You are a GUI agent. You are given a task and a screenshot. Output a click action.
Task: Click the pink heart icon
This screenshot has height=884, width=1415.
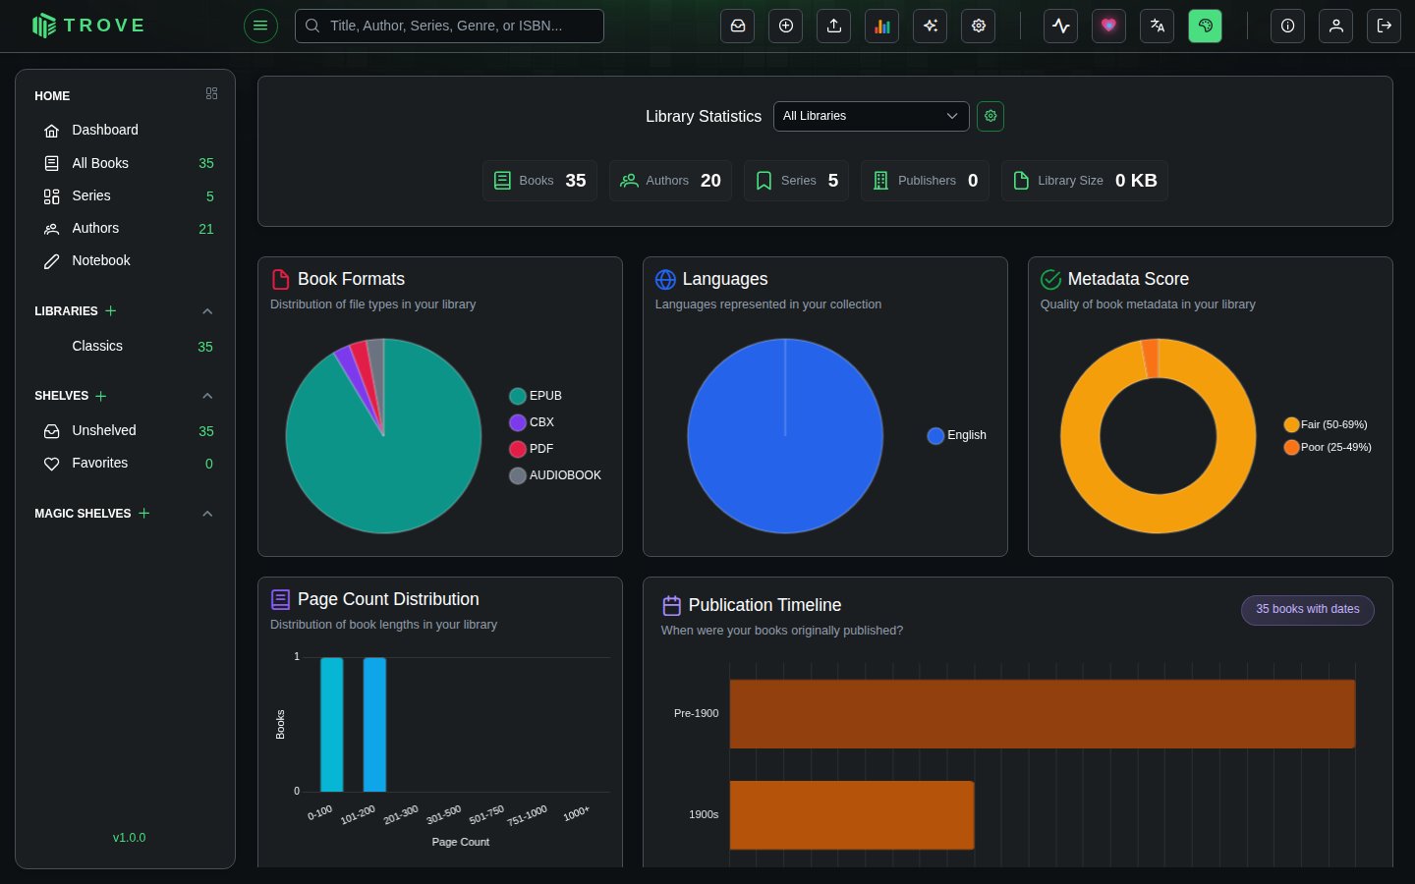coord(1109,26)
